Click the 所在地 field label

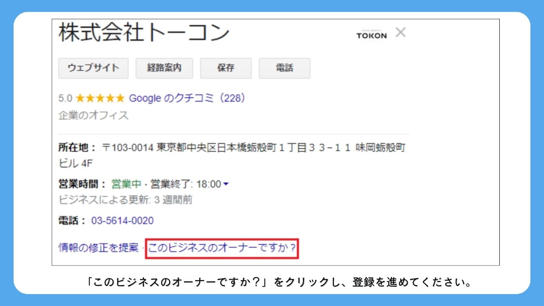pos(77,148)
